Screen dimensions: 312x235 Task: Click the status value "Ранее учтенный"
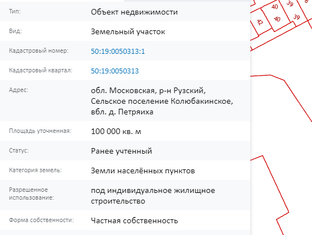coord(121,151)
